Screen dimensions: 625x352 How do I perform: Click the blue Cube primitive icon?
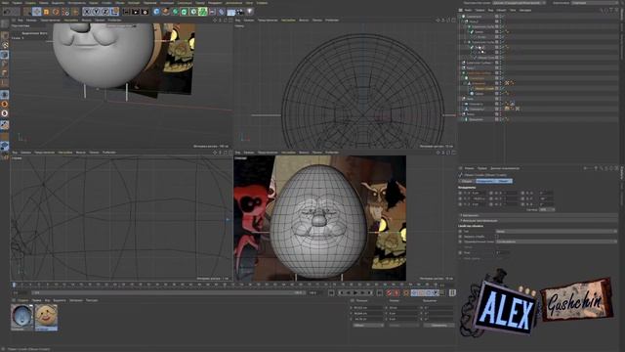(156, 12)
